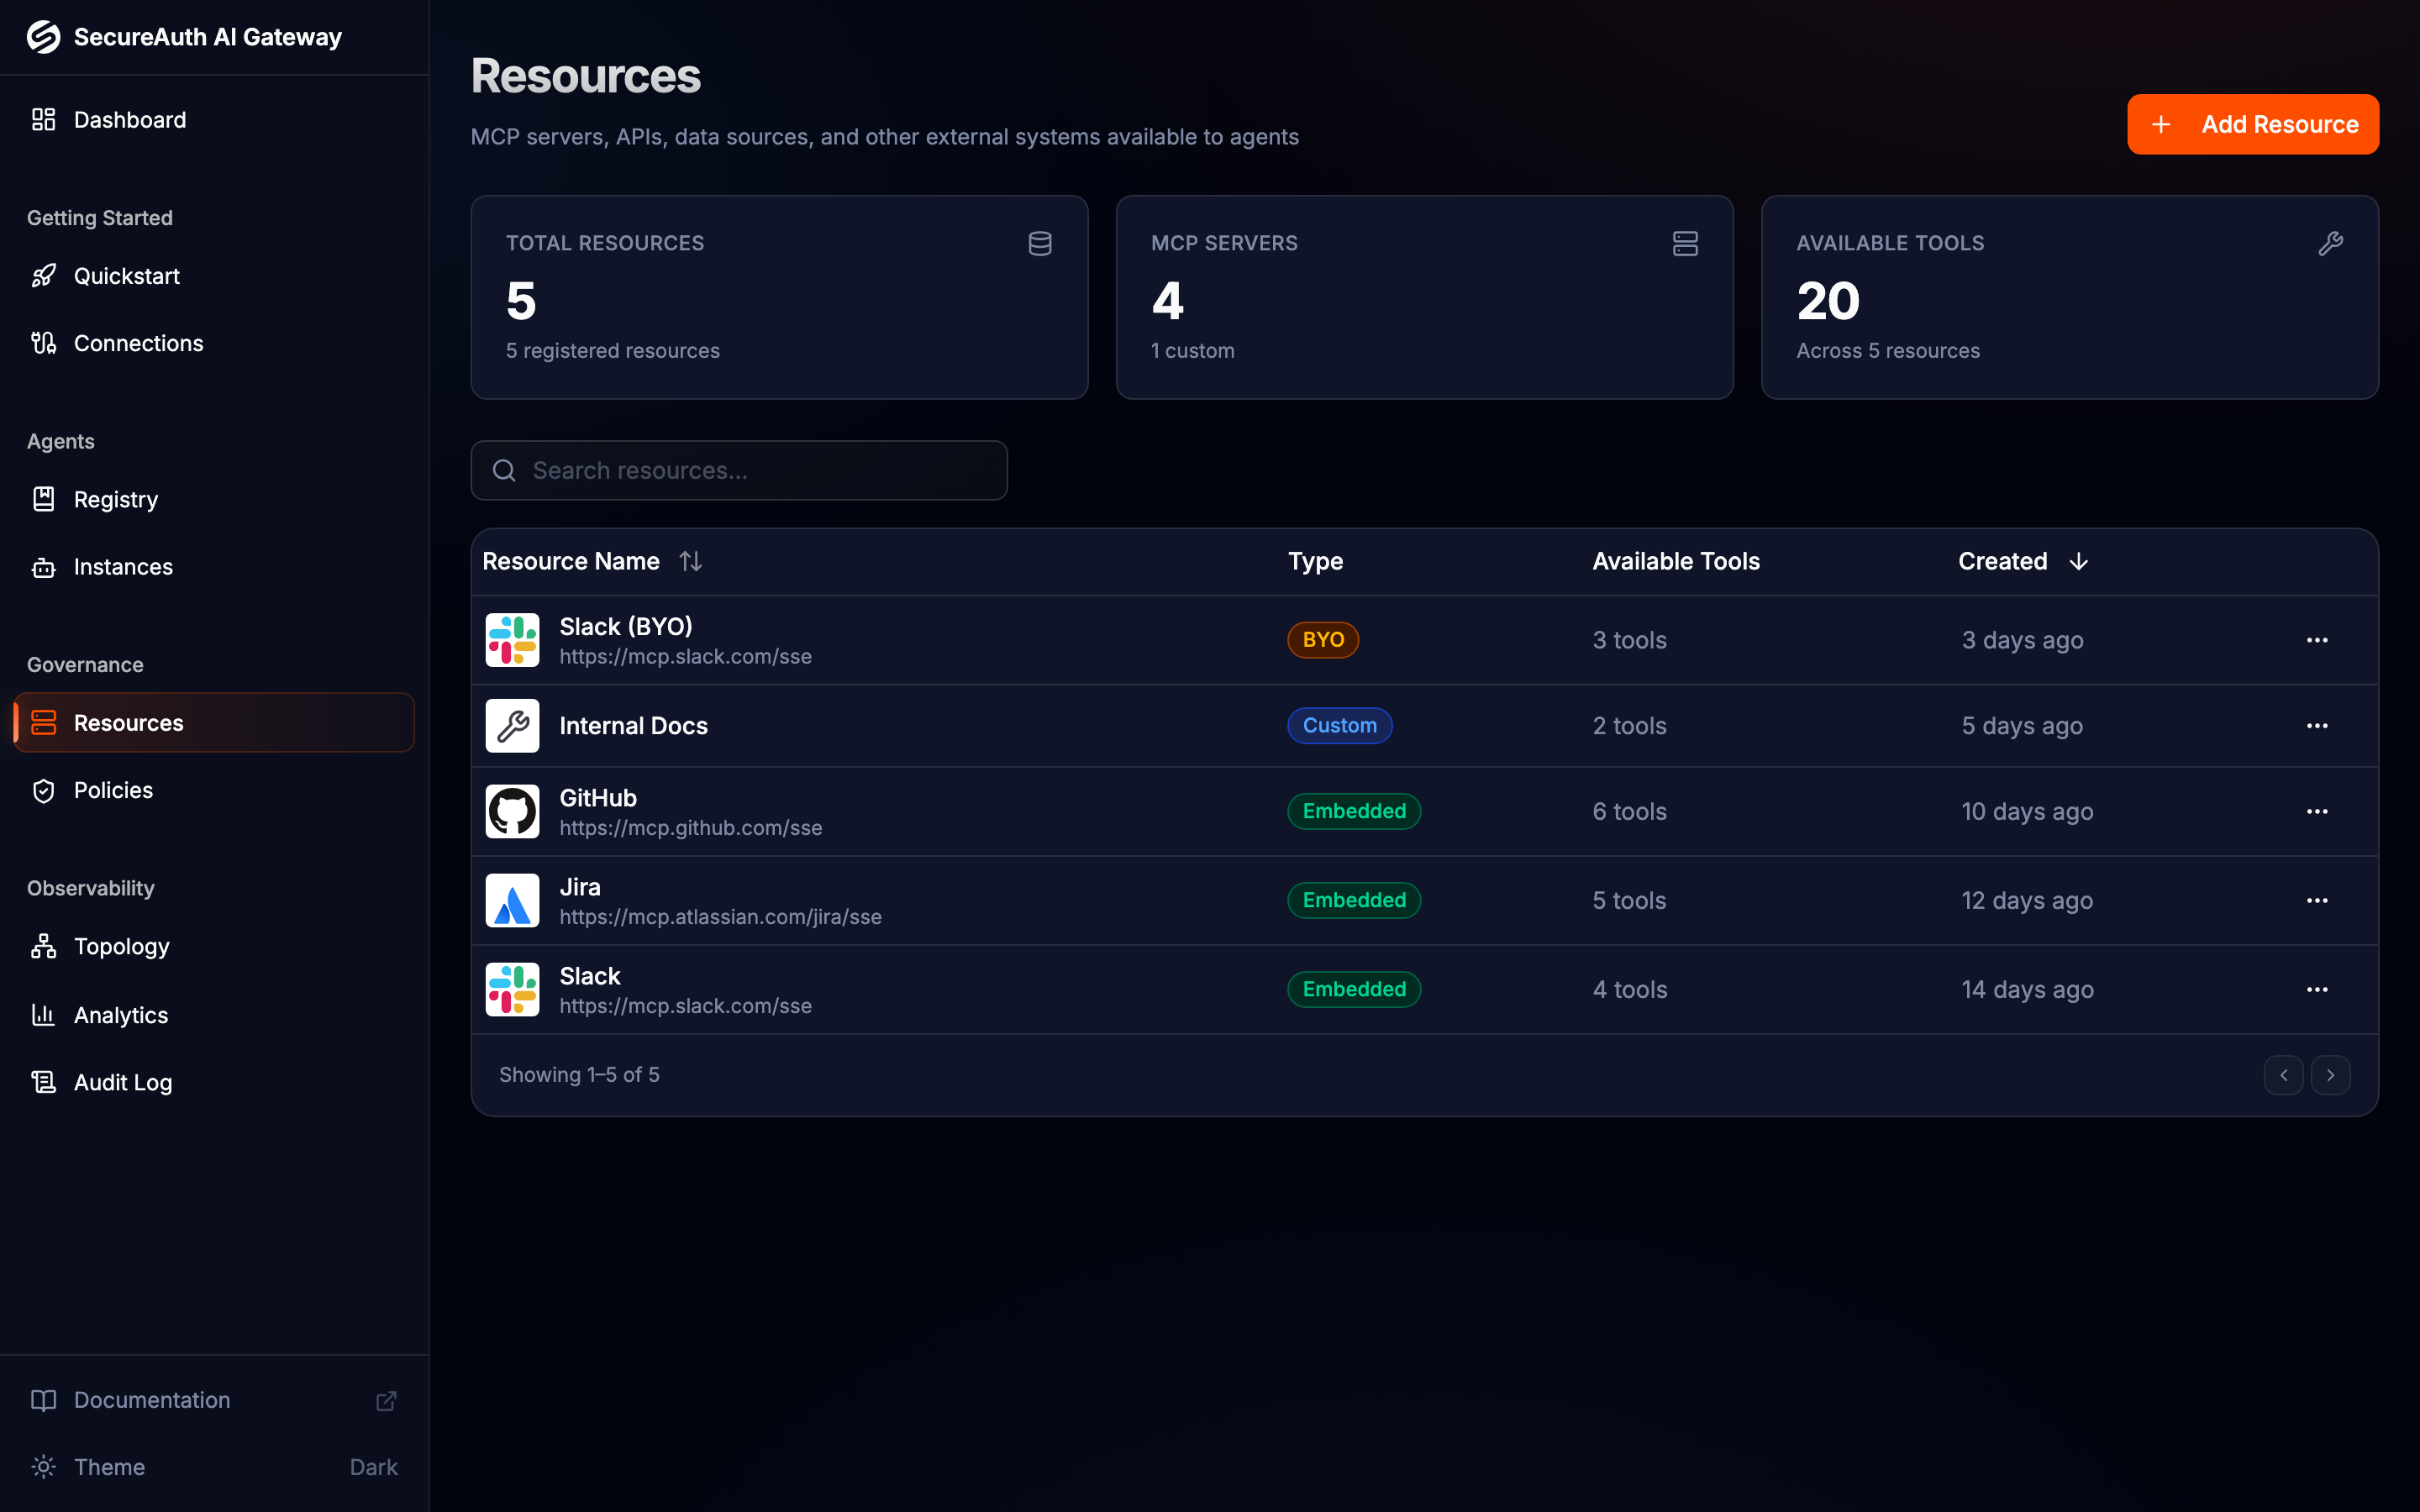The height and width of the screenshot is (1512, 2420).
Task: Click the Quickstart rocket icon
Action: [43, 276]
